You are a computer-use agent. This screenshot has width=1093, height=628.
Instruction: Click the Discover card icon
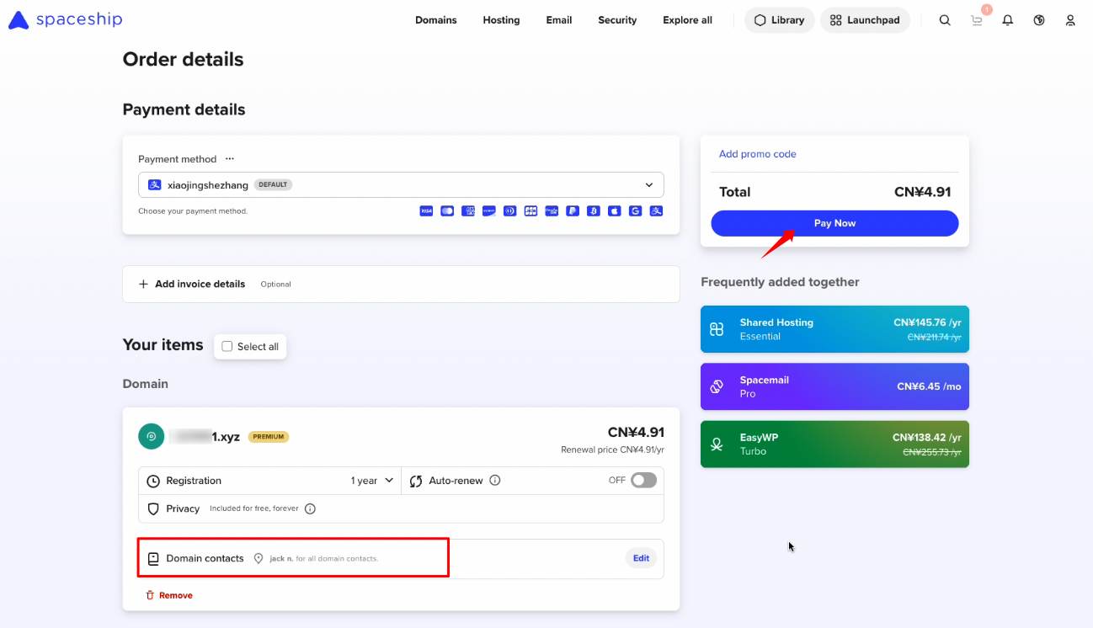coord(489,210)
